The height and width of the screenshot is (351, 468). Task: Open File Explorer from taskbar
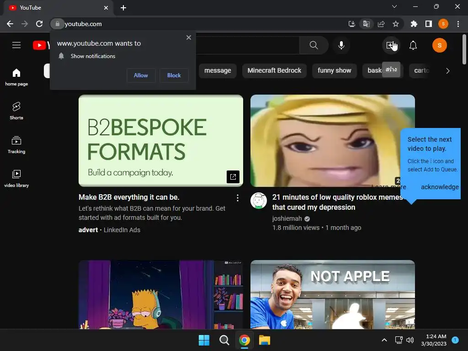pos(265,340)
